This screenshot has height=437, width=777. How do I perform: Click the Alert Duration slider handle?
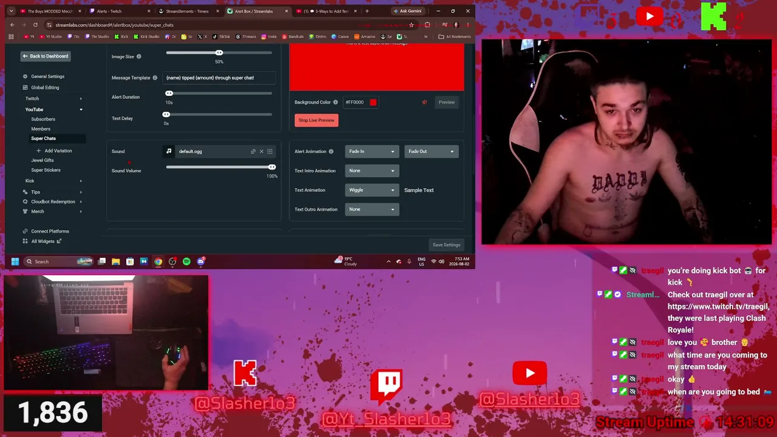point(169,93)
